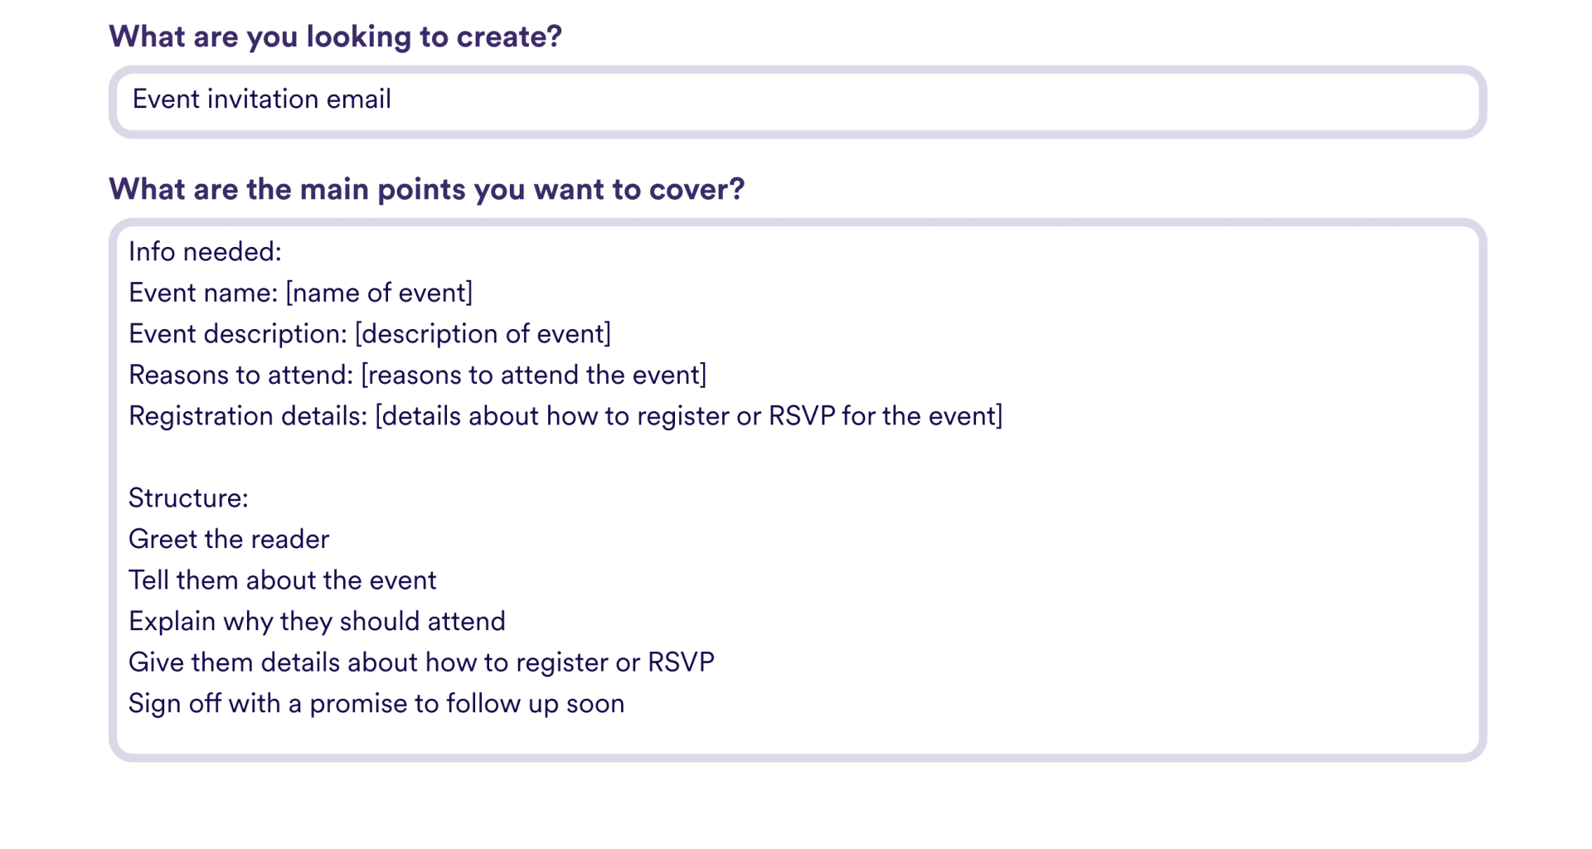Click the '[reasons to attend the event]' placeholder
This screenshot has height=849, width=1592.
534,375
